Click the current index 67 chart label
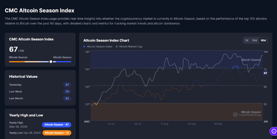The width and height of the screenshot is (277, 139). 265,73
